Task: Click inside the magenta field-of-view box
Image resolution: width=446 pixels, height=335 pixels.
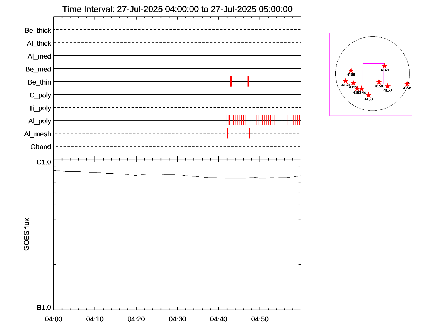Action: 373,73
